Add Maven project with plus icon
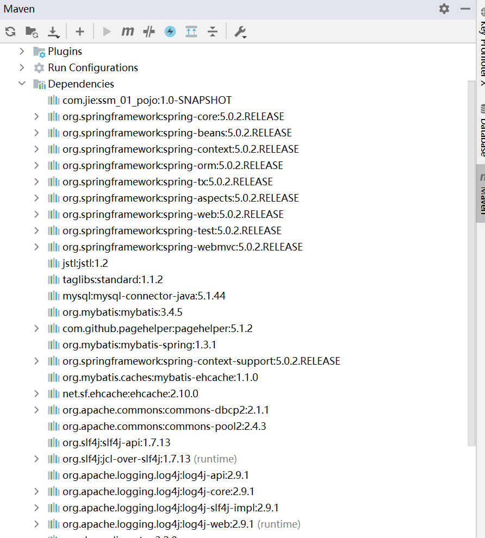Screen dimensions: 485x538 pyautogui.click(x=79, y=32)
